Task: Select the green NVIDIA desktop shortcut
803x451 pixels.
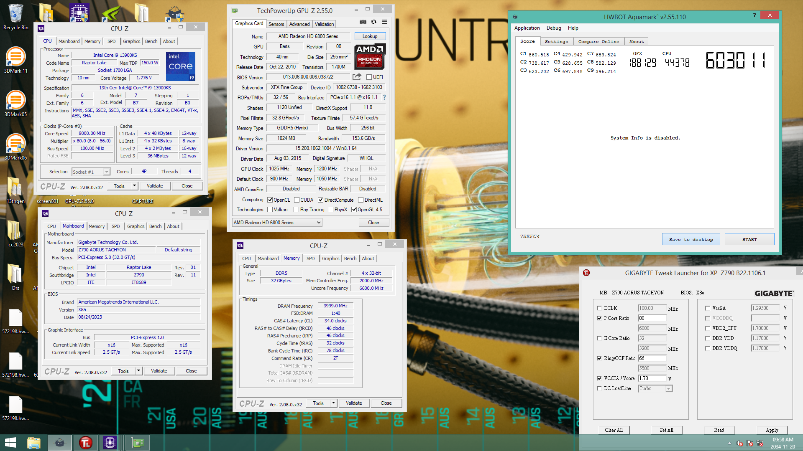Action: tap(111, 13)
